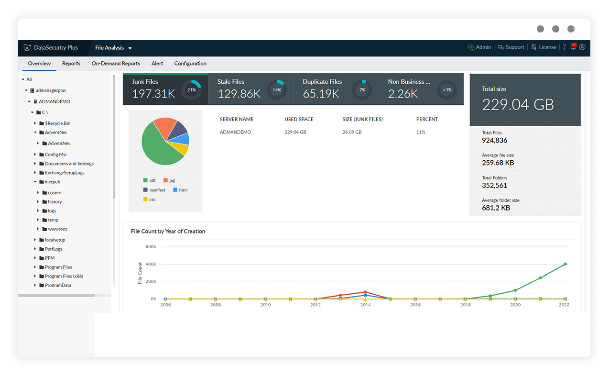Screen dimensions: 609x376
Task: Collapse the inetpub folder
Action: pos(35,182)
